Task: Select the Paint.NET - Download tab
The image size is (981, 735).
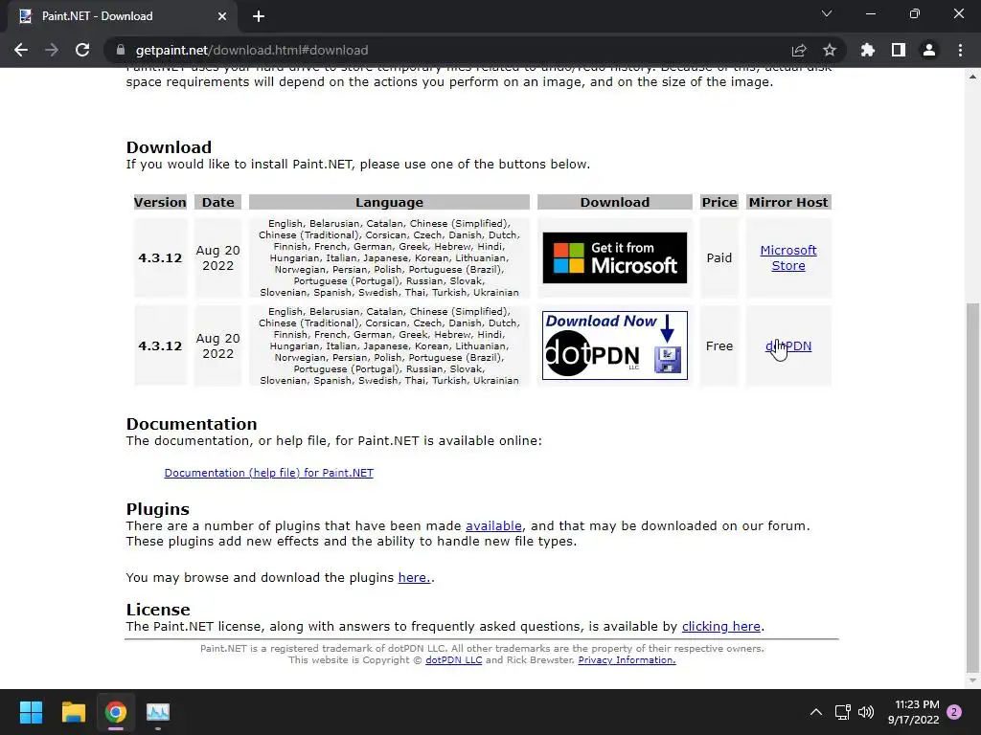Action: (122, 16)
